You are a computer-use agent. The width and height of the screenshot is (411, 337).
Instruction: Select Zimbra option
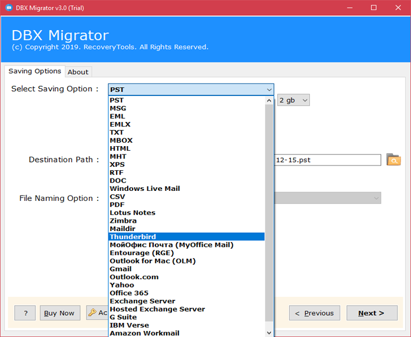pyautogui.click(x=187, y=221)
